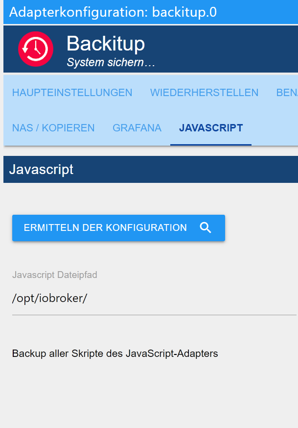Click 'Backup aller Skripte des JavaScript-Adapters' text
This screenshot has width=298, height=428.
(115, 353)
